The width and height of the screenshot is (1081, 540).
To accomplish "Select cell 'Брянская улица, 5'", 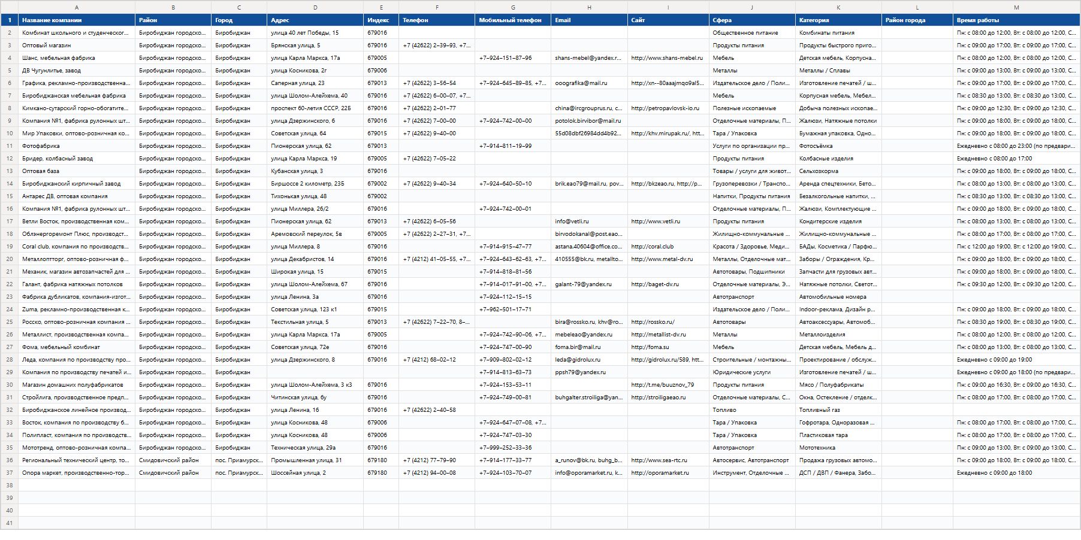I will tap(315, 45).
